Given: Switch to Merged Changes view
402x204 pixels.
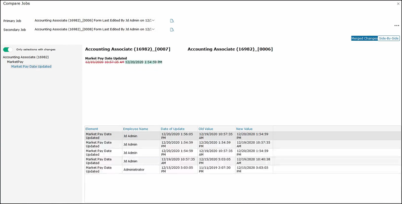Looking at the screenshot, I should pos(364,38).
